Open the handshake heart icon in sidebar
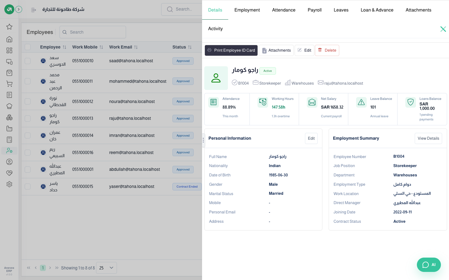 [x=9, y=173]
